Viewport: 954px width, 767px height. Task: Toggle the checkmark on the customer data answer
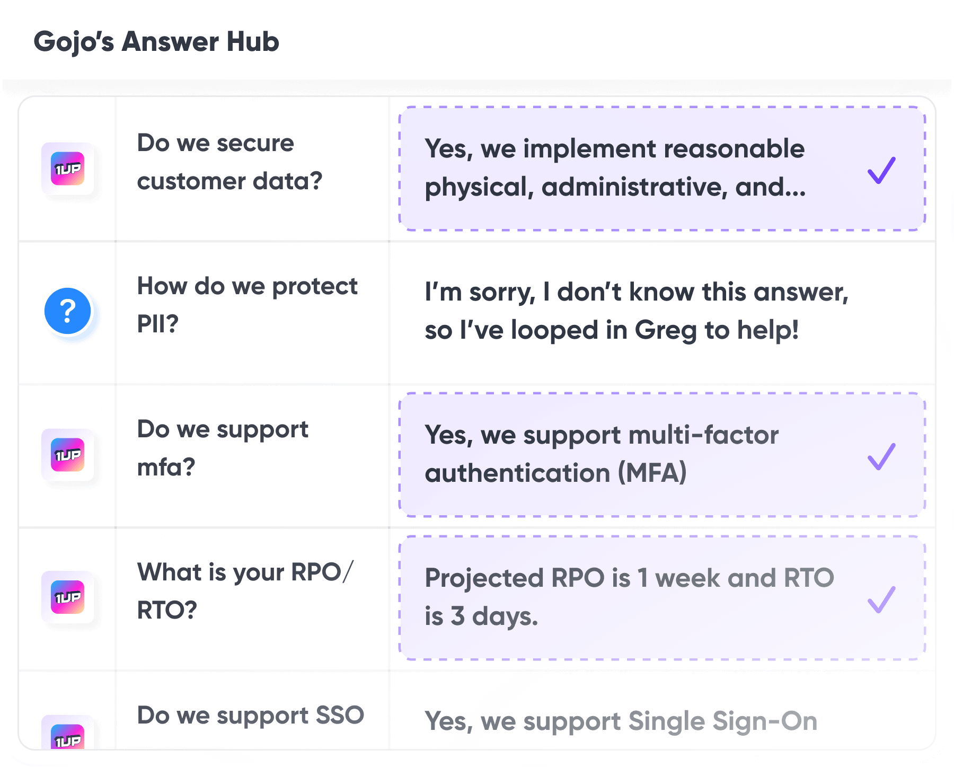point(881,170)
